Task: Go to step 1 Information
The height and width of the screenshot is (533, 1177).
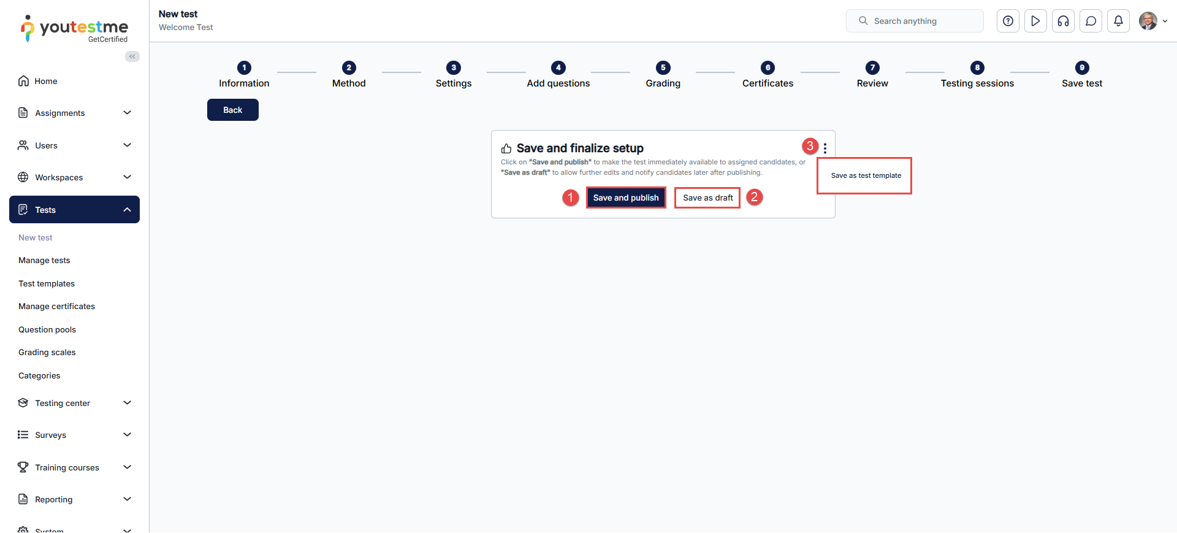Action: (x=244, y=75)
